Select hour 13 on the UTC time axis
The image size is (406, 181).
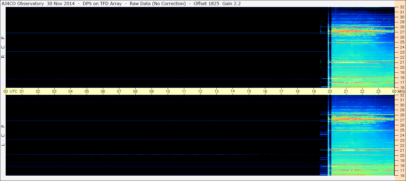coord(216,91)
